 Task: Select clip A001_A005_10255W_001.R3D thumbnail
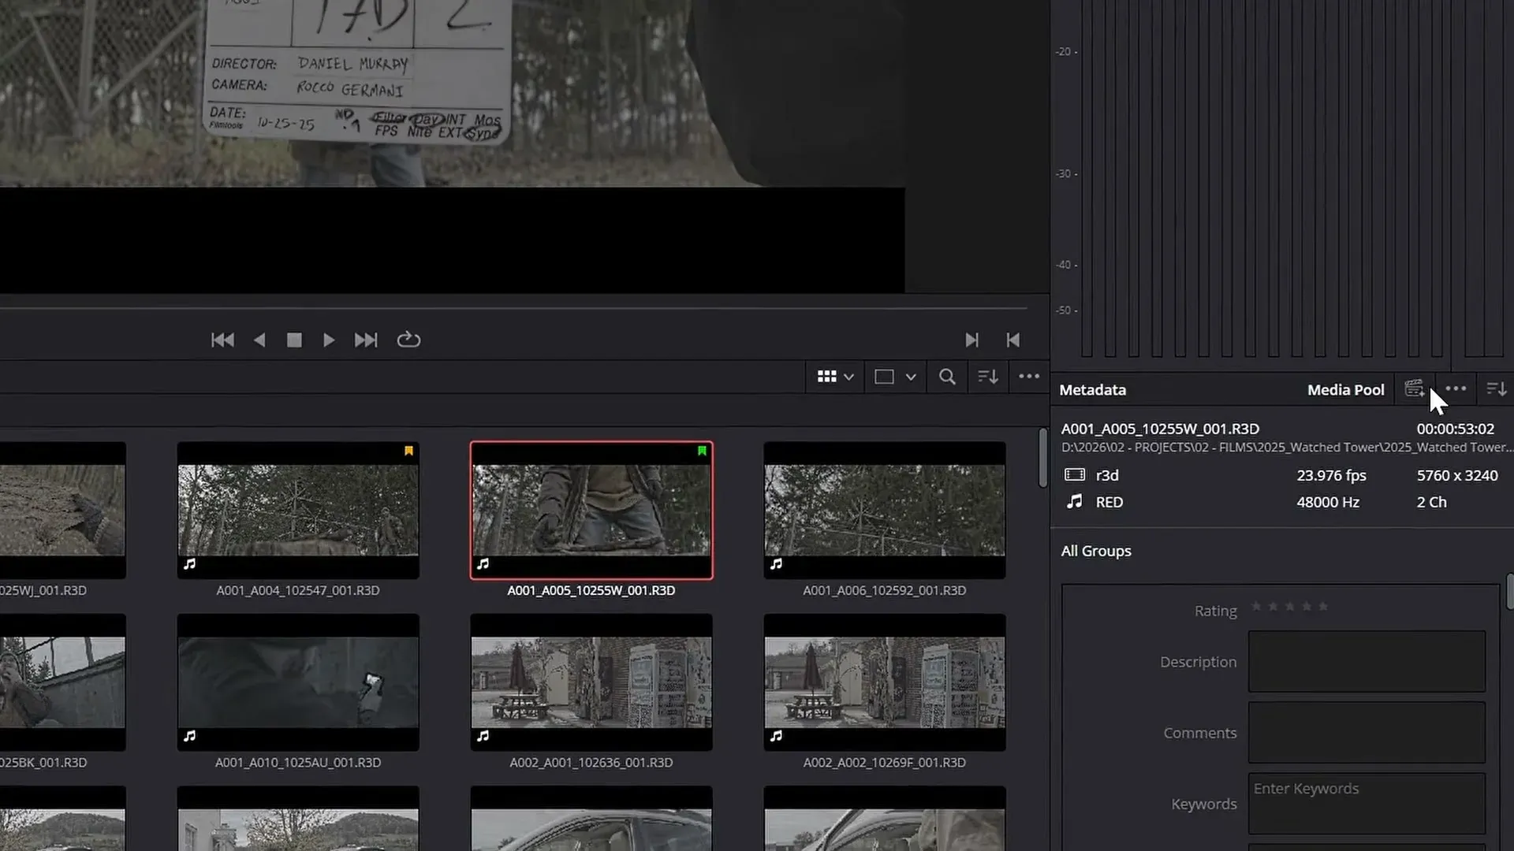591,510
